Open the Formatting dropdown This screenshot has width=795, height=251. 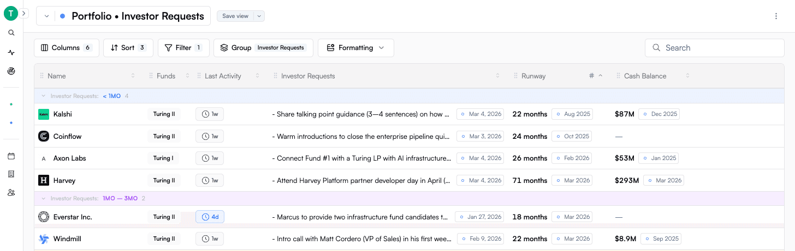355,48
